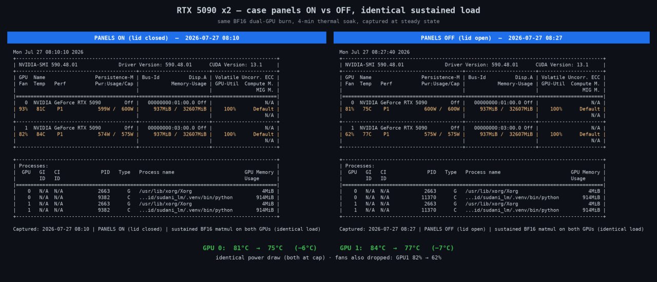This screenshot has width=657, height=282.
Task: Click PID 11370 on GPU 0 row, PANELS OFF
Action: point(429,197)
